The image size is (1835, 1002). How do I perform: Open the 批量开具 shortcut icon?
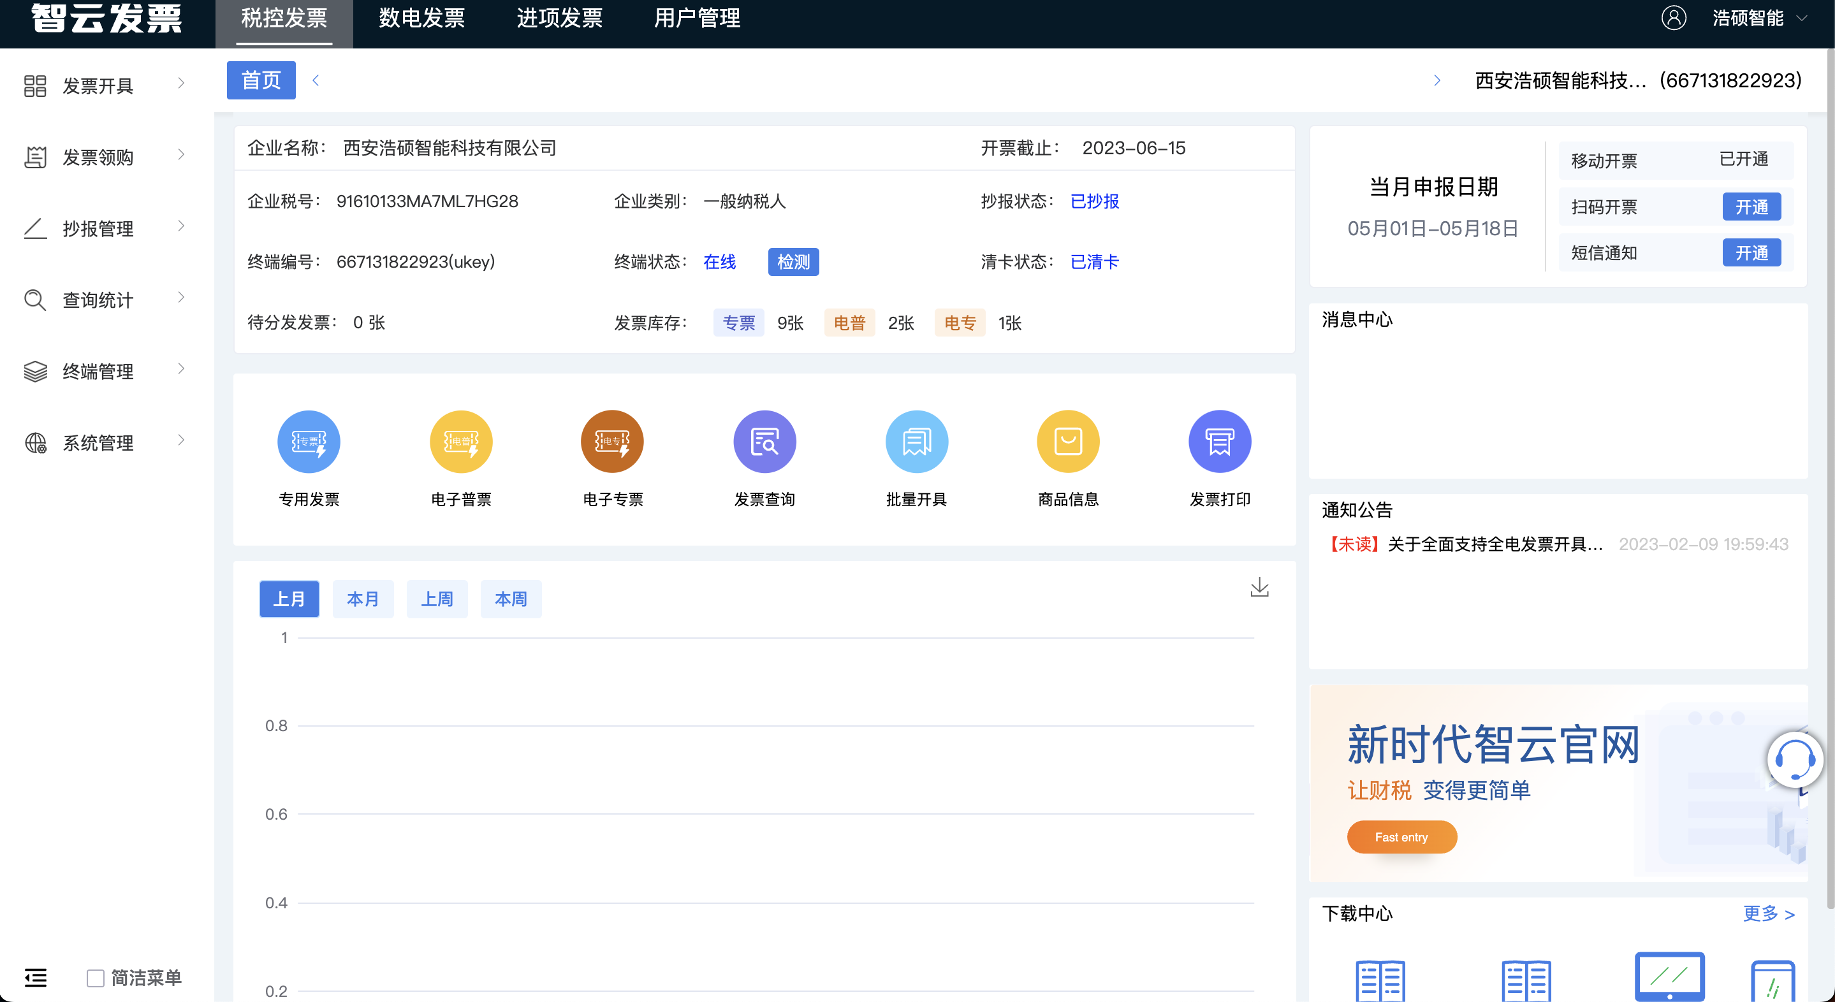(x=916, y=442)
